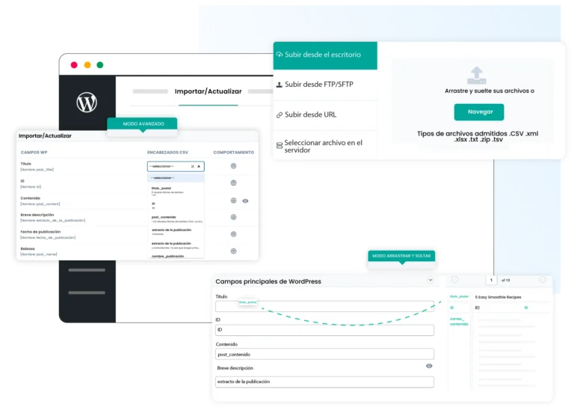Go to previous record with the left arrow

[x=454, y=280]
